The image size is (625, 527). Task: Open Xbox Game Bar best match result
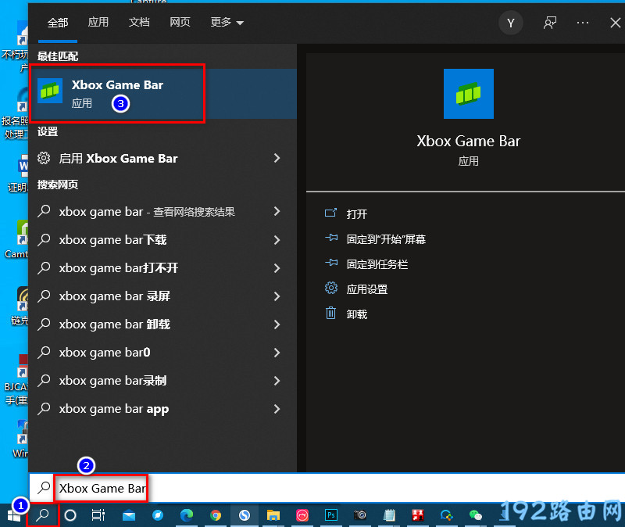pyautogui.click(x=117, y=93)
